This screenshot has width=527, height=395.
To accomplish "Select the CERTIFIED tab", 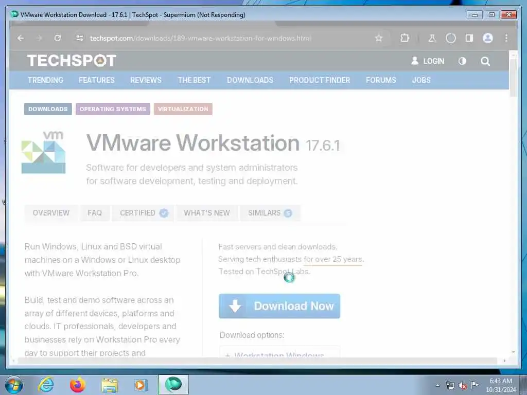I will pos(144,213).
